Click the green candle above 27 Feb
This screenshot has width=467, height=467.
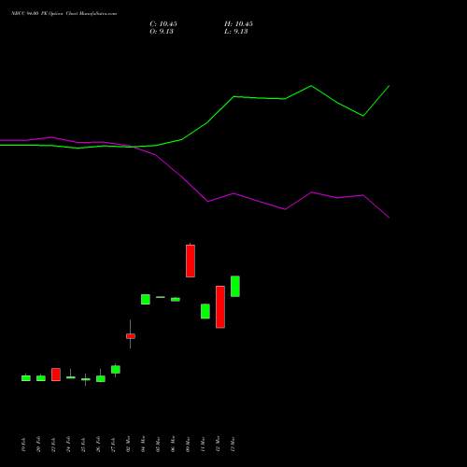click(x=116, y=370)
